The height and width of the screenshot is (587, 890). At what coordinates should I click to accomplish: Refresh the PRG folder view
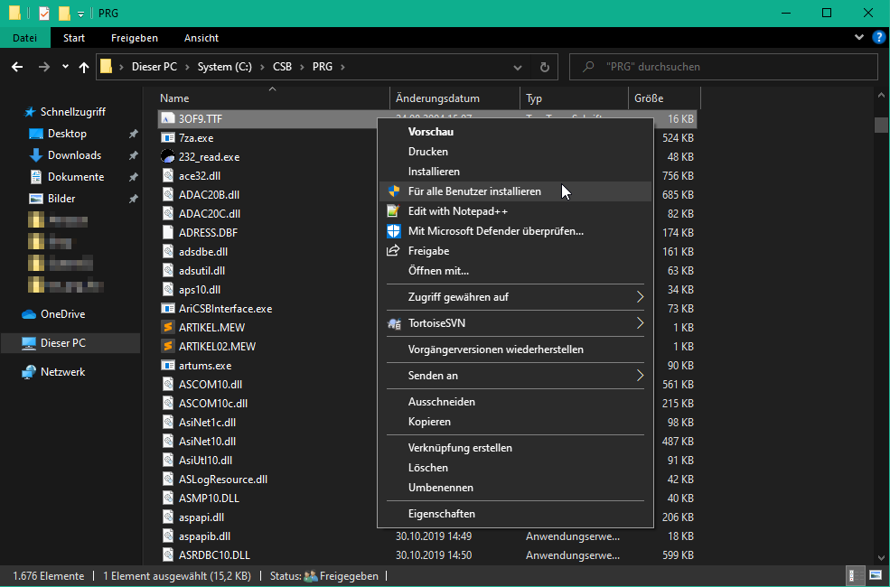[x=544, y=67]
